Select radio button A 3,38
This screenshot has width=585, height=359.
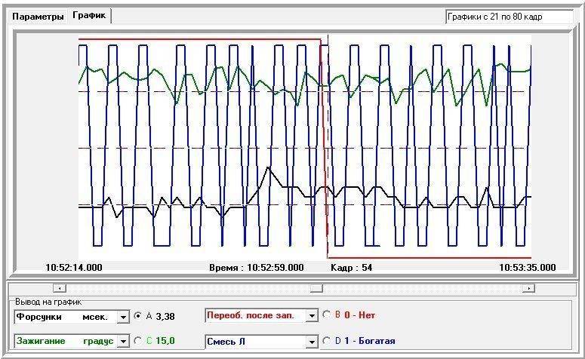pos(138,316)
